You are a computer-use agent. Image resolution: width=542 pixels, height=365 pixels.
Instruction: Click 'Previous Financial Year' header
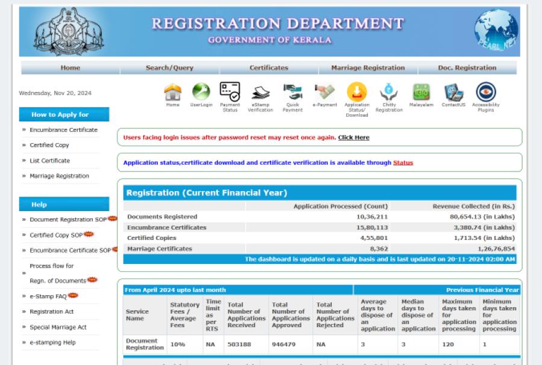[x=482, y=290]
